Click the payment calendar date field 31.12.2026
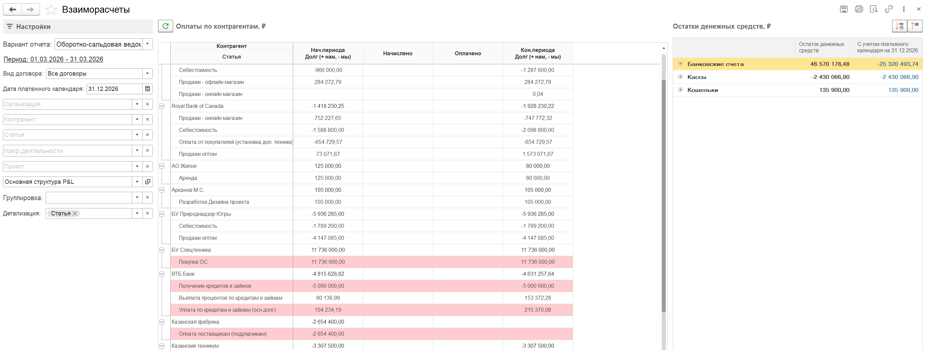This screenshot has height=350, width=928. click(x=115, y=89)
